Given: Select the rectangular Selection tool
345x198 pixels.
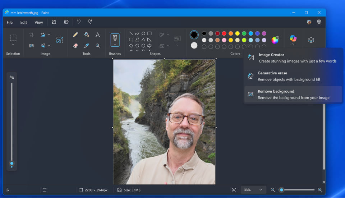Looking at the screenshot, I should [13, 38].
